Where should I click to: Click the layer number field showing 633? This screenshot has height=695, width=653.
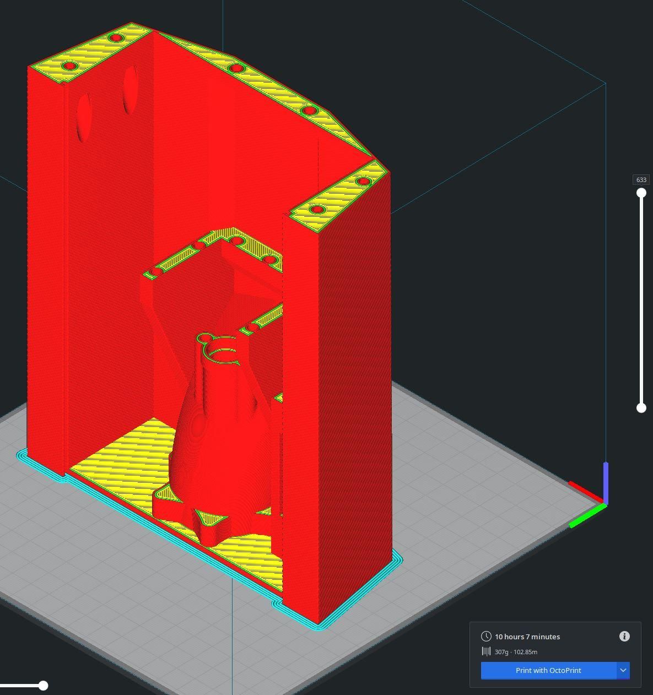tap(641, 180)
